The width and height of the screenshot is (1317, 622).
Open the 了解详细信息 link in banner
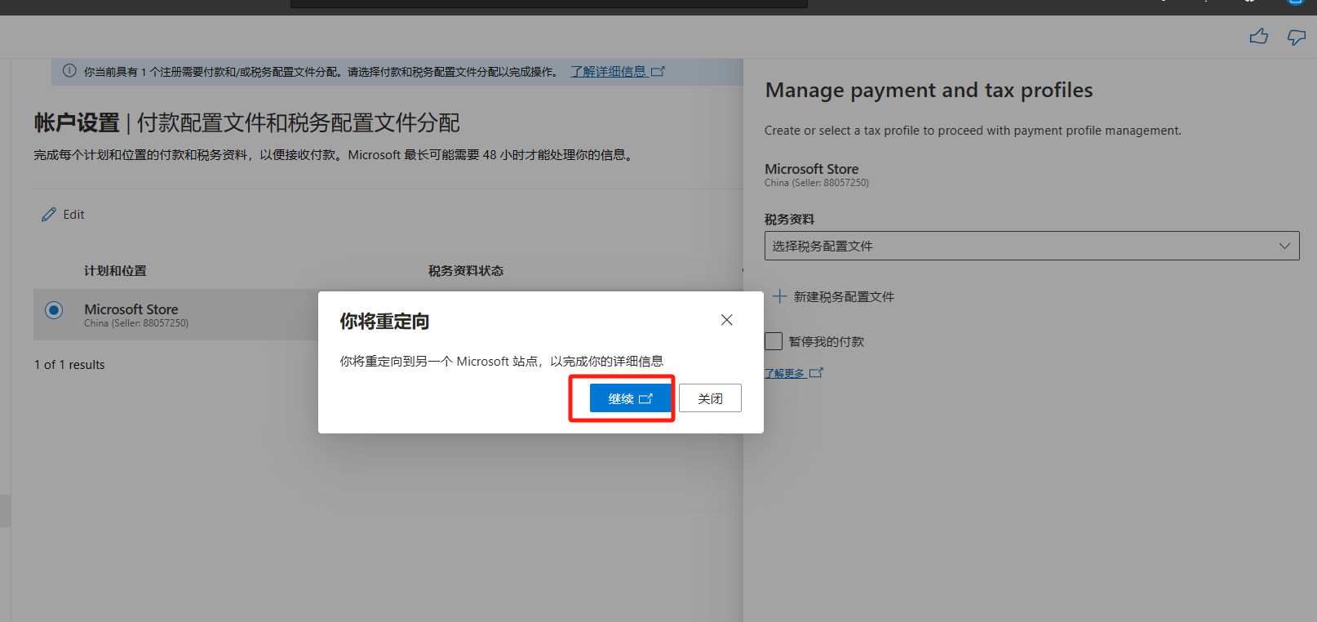[x=618, y=72]
